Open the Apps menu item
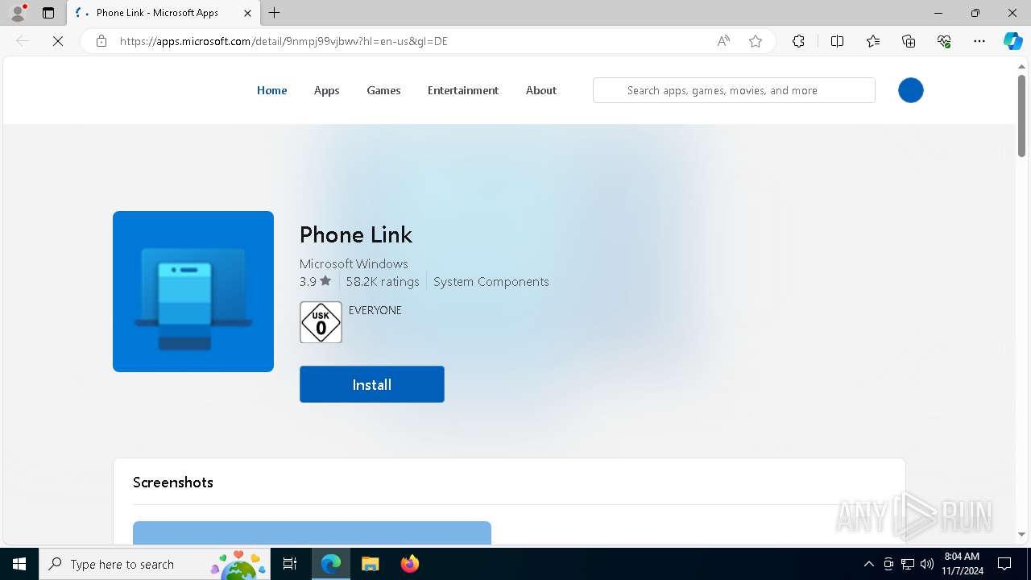This screenshot has width=1031, height=580. (x=326, y=90)
